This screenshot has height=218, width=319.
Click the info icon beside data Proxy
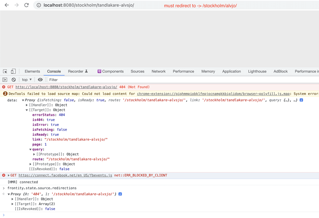[x=301, y=100]
